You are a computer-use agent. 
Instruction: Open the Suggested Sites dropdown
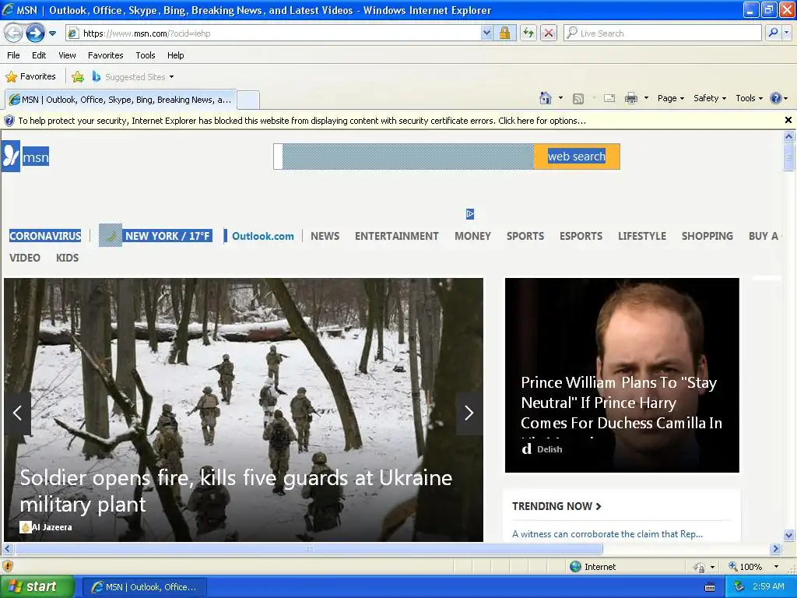point(133,77)
